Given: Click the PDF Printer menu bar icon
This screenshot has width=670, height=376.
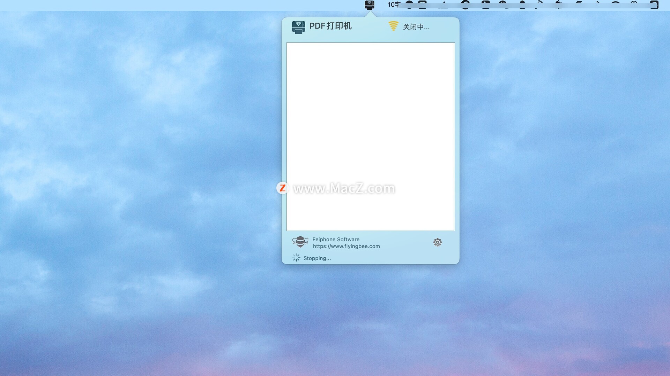Looking at the screenshot, I should [x=369, y=5].
